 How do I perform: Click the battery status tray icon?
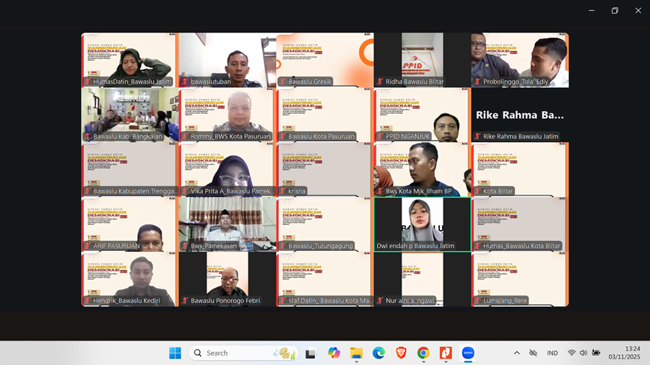coord(596,353)
